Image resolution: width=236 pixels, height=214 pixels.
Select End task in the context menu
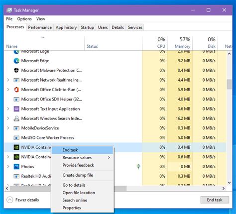coord(82,150)
